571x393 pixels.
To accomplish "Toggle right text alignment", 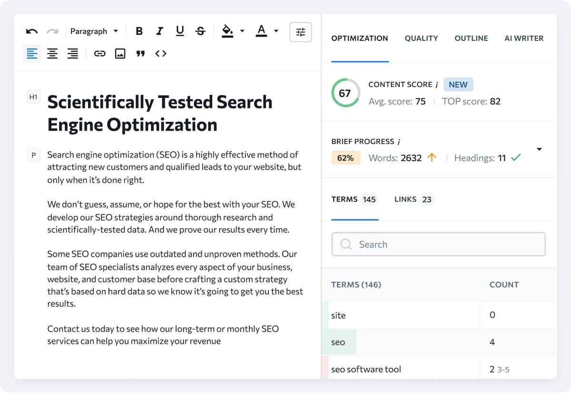I will pyautogui.click(x=73, y=53).
